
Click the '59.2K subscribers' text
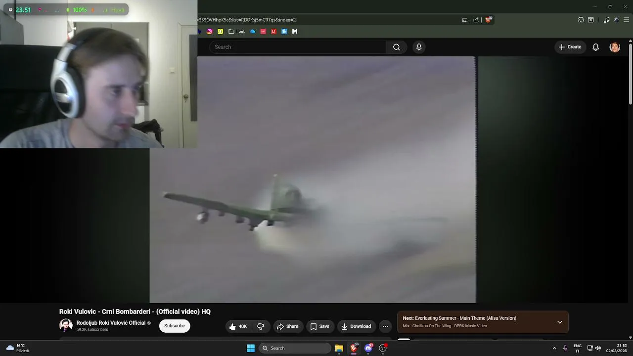point(92,330)
